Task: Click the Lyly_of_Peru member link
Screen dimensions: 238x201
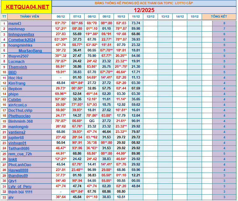Action: [x=20, y=186]
